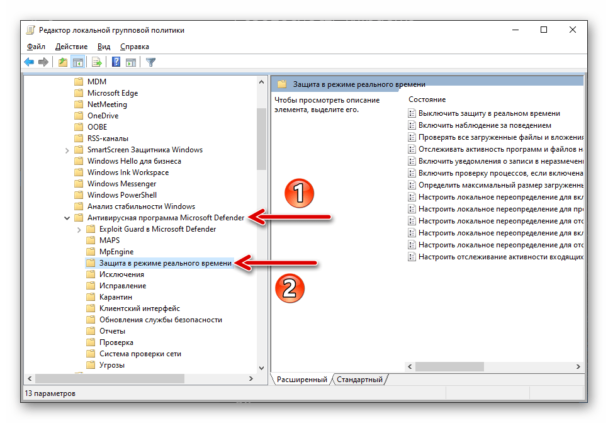Switch to the Стандартный tab
The height and width of the screenshot is (423, 608).
(359, 380)
